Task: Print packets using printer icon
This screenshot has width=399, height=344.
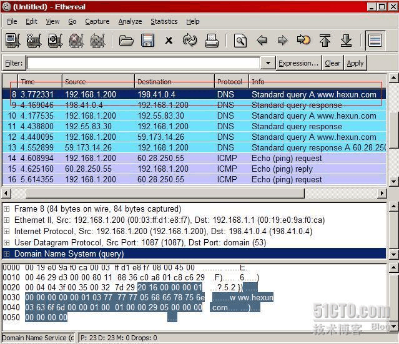Action: tap(211, 41)
